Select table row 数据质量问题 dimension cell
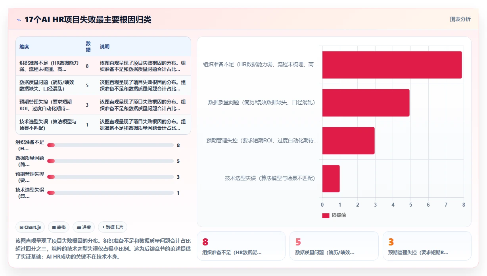Screen dimensions: 487x276 49,85
